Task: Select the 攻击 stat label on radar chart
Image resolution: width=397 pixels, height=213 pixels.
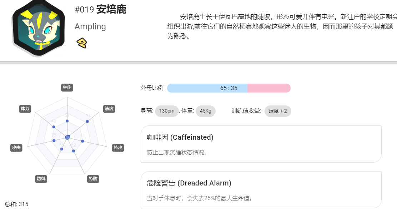Action: [x=16, y=148]
